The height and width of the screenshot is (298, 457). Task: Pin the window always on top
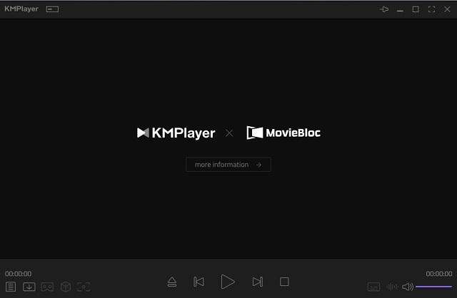tap(384, 9)
